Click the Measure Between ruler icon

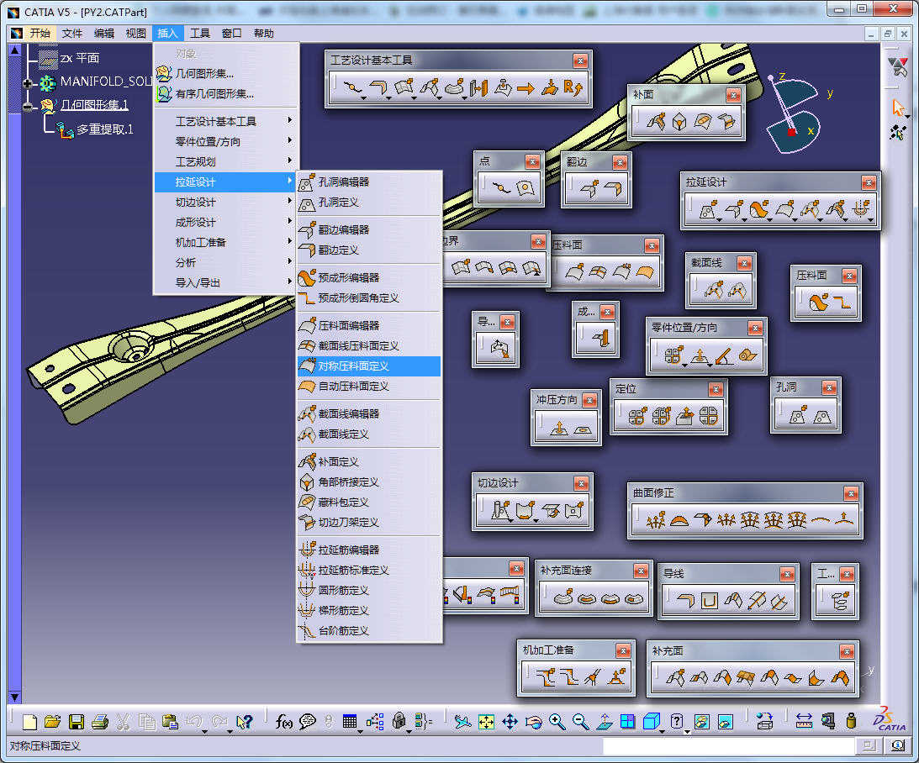pos(804,722)
